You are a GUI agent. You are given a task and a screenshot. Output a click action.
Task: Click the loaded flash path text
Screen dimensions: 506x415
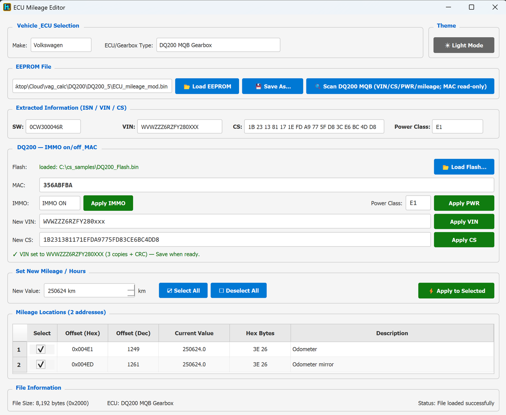pos(89,167)
